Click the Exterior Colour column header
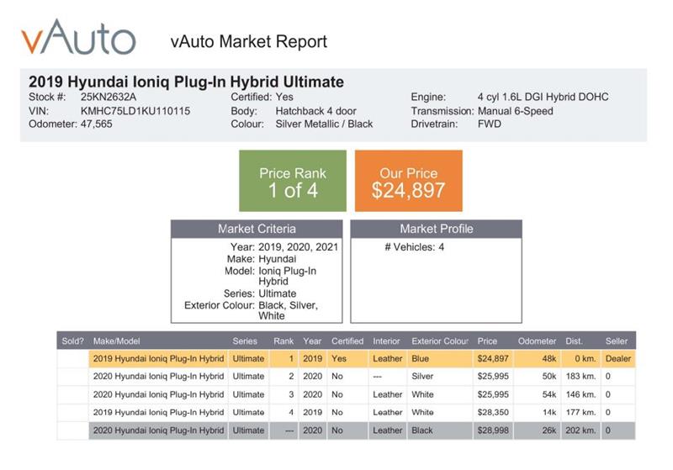 pos(440,341)
